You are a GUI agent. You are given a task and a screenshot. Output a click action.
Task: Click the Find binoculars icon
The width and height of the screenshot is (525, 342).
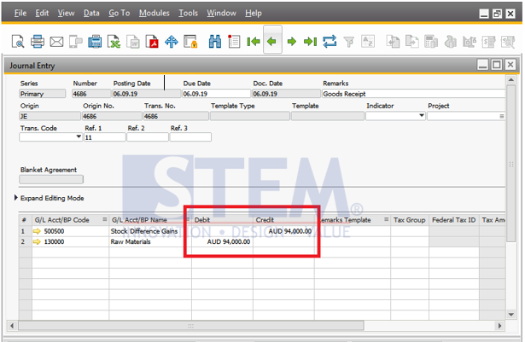(215, 42)
